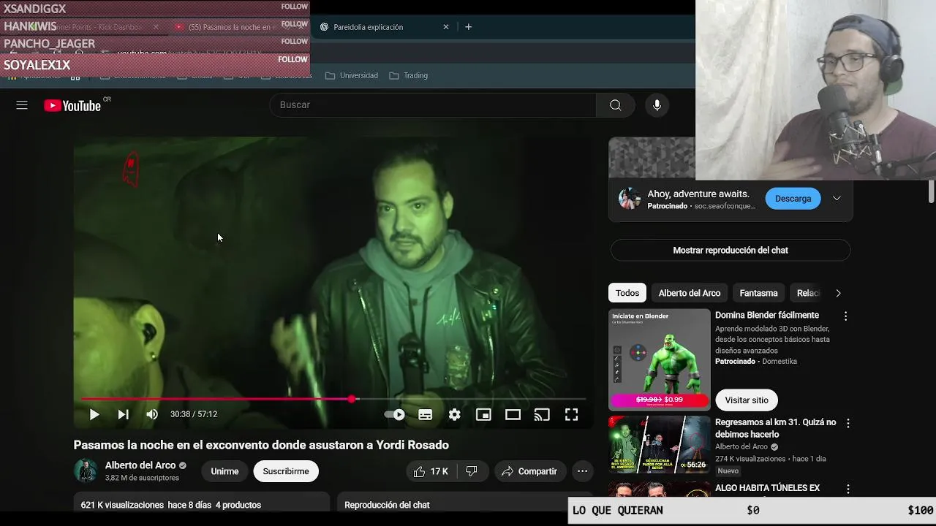Open the YouTube guide hamburger menu
The height and width of the screenshot is (526, 936).
coord(22,105)
